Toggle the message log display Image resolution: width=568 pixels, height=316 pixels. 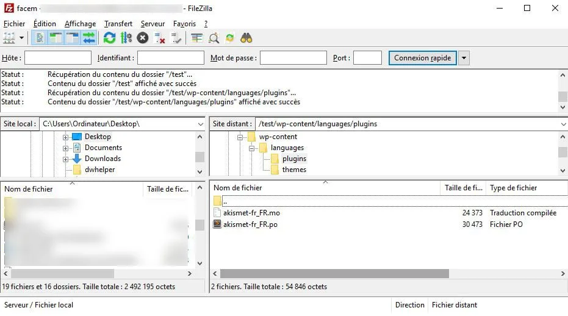pyautogui.click(x=40, y=38)
